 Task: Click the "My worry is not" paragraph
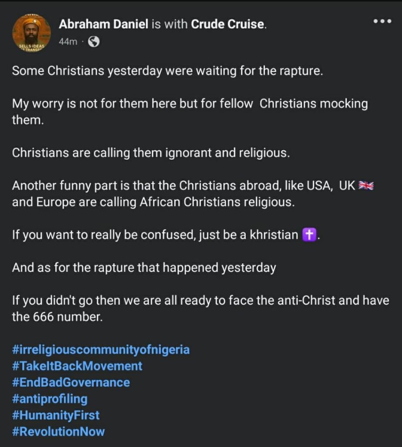(190, 112)
